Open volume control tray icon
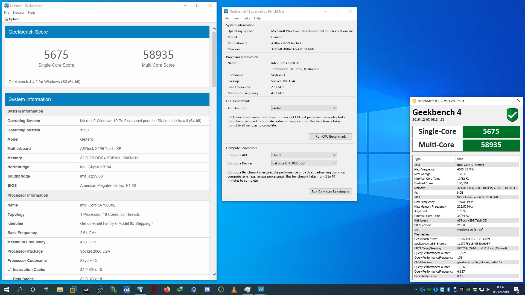 click(x=488, y=290)
